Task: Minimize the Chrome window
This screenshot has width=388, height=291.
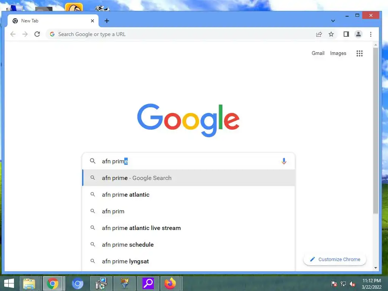Action: coord(347,16)
